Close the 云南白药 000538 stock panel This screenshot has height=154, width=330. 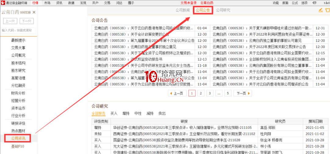point(34,13)
